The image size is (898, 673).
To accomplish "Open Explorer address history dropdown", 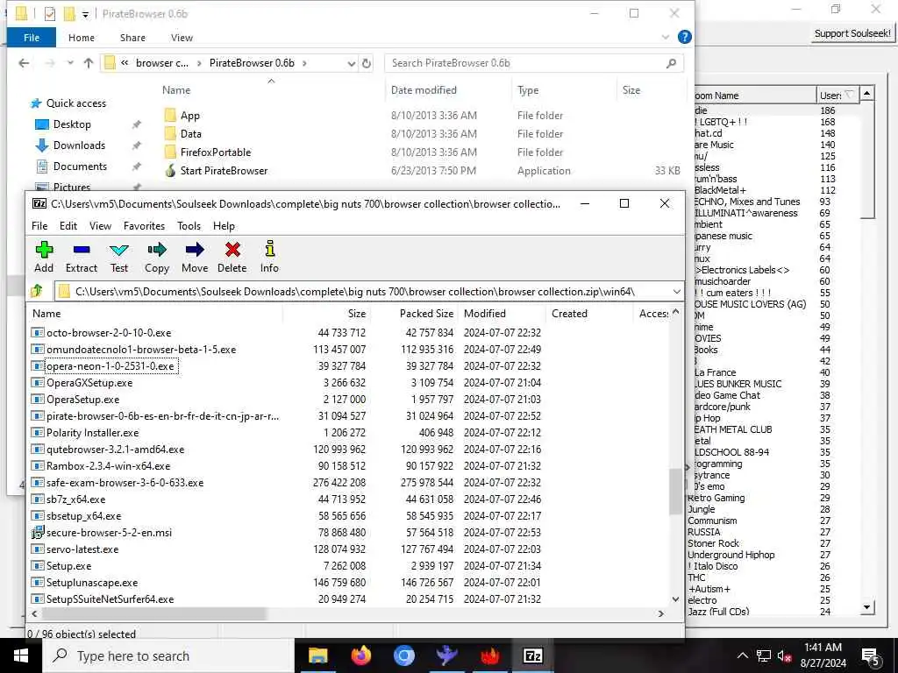I will [351, 63].
